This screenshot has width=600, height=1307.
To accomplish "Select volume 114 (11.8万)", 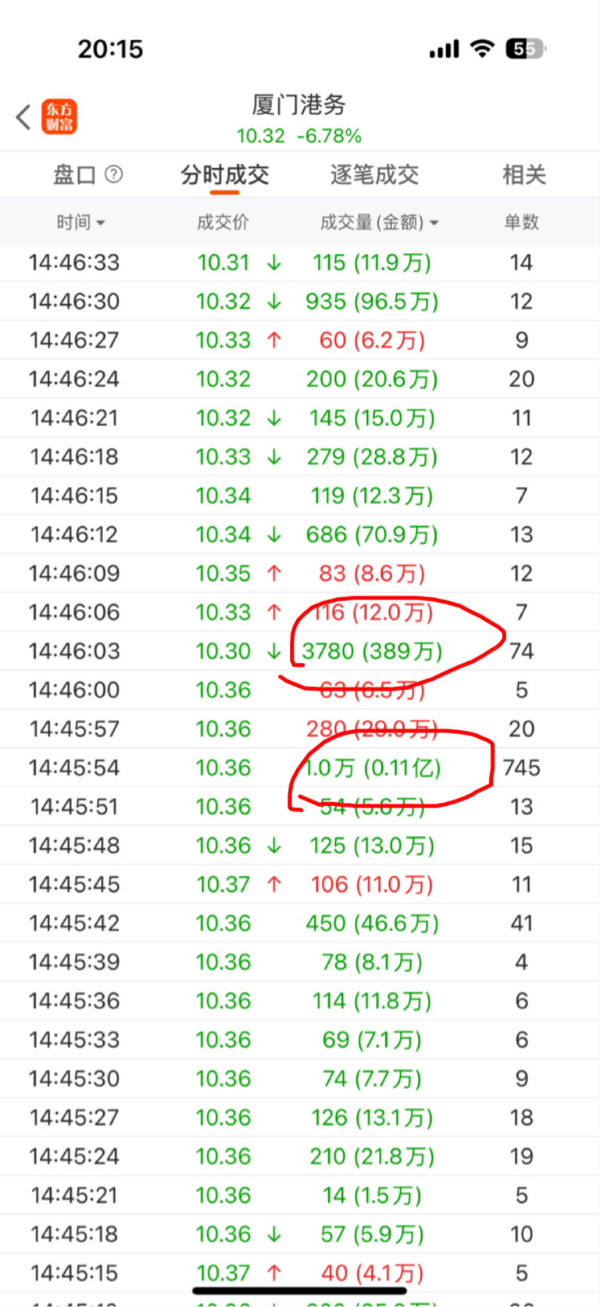I will (x=372, y=1001).
